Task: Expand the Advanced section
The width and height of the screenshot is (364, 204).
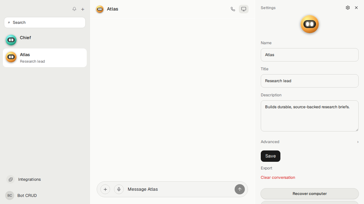Action: 310,142
